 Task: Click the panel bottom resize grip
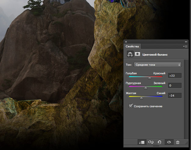(156, 146)
